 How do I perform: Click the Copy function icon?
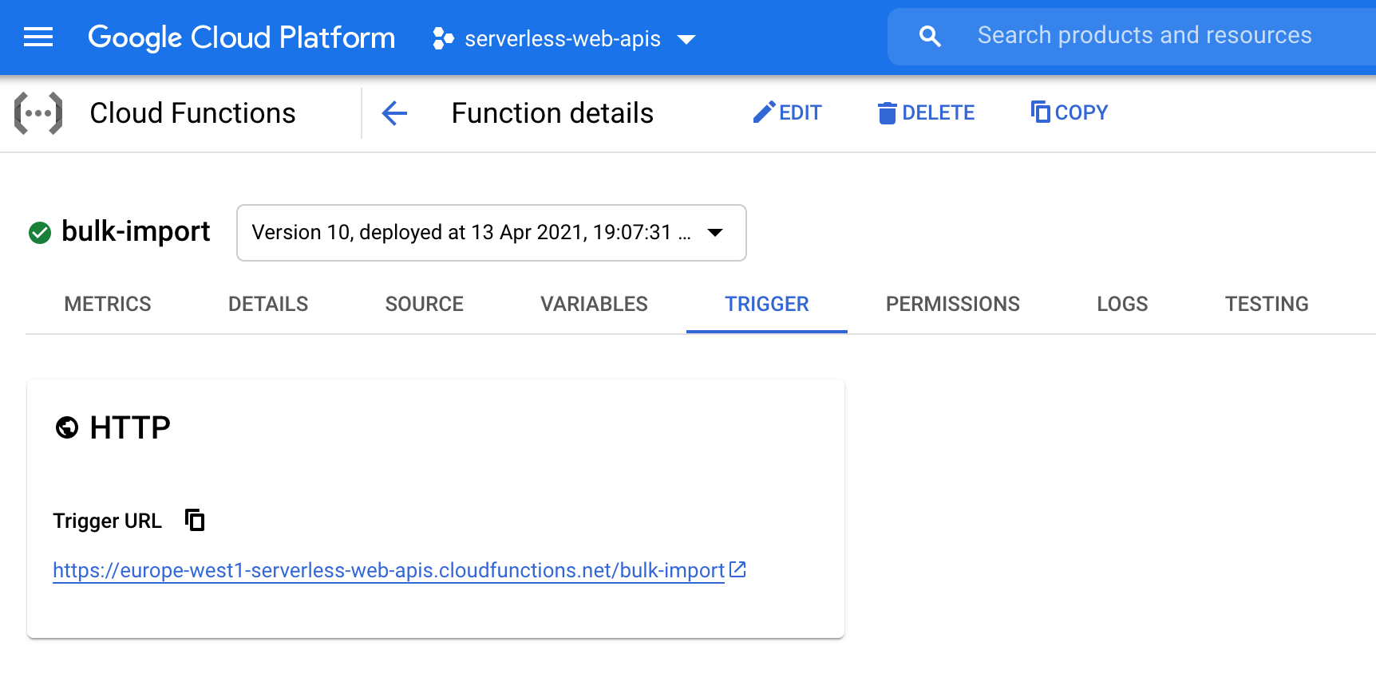click(1040, 112)
